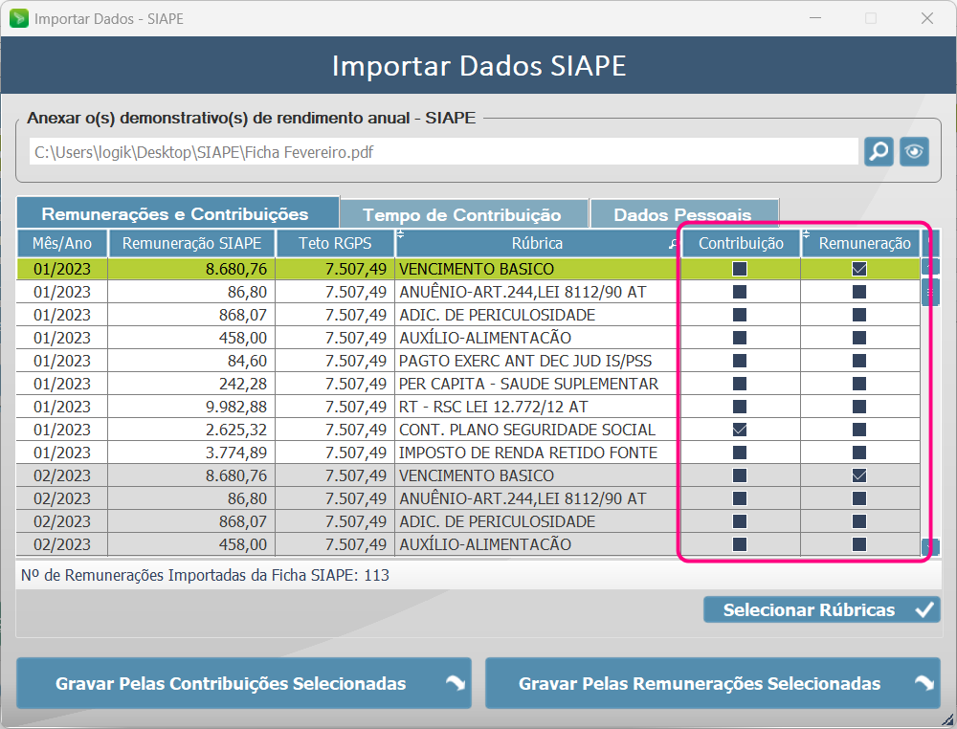The image size is (957, 729).
Task: Click the Teto RGPS column header
Action: click(x=335, y=243)
